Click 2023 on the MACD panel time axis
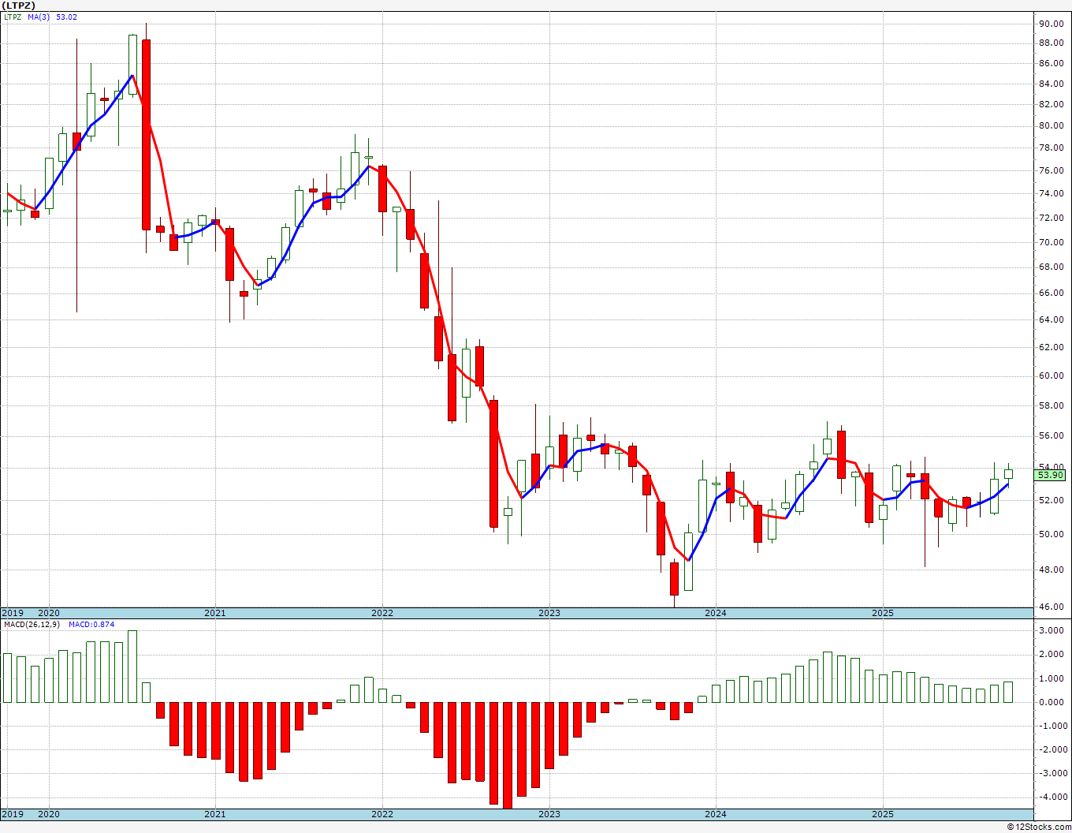The image size is (1072, 833). click(549, 814)
